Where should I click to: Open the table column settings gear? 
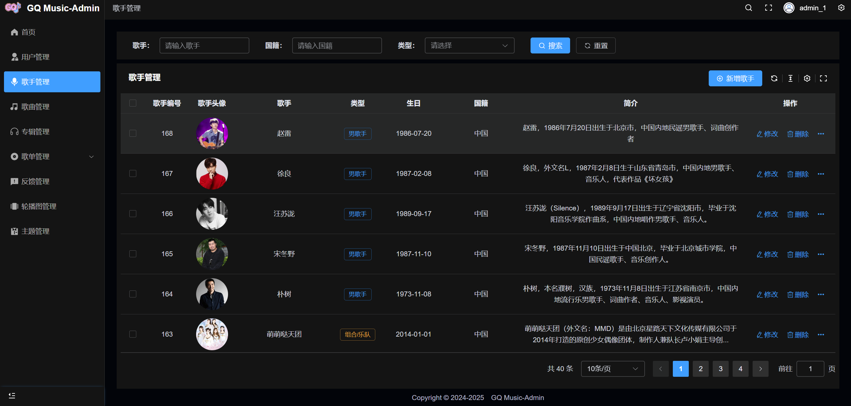[807, 78]
